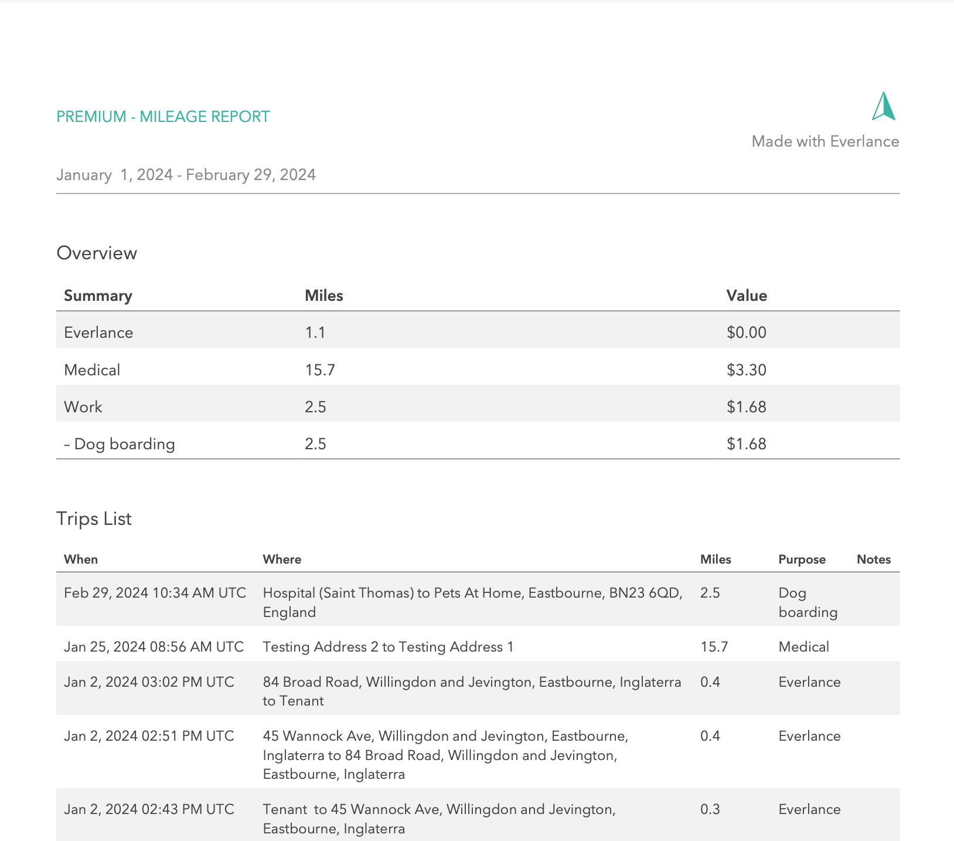Click the Everlance 1.1 miles cell
Viewport: 954px width, 841px height.
315,333
